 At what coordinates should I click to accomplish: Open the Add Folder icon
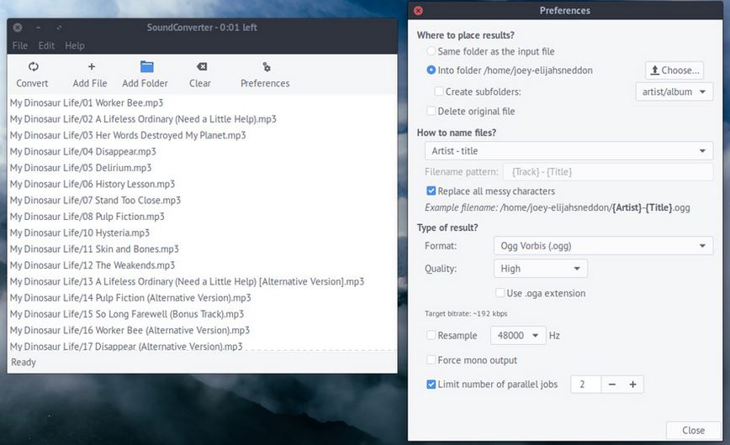pyautogui.click(x=146, y=67)
